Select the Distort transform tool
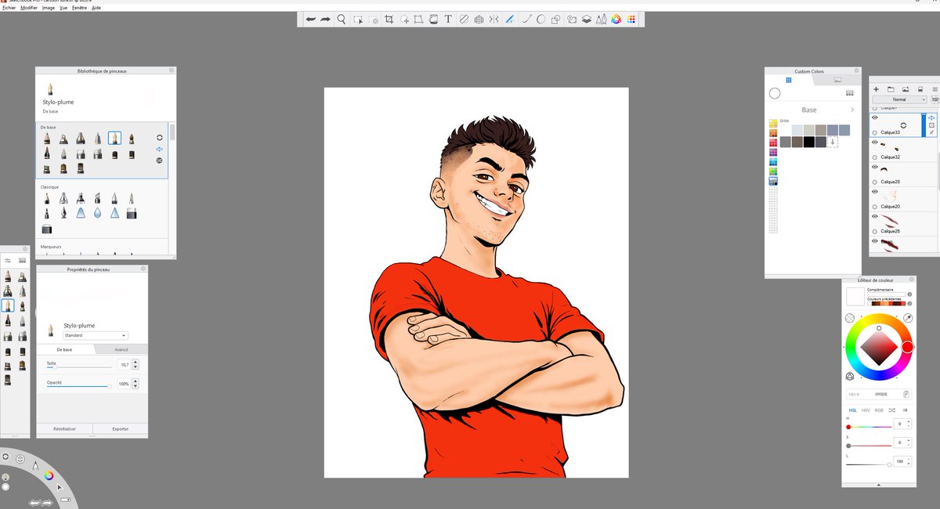940x509 pixels. pos(418,20)
